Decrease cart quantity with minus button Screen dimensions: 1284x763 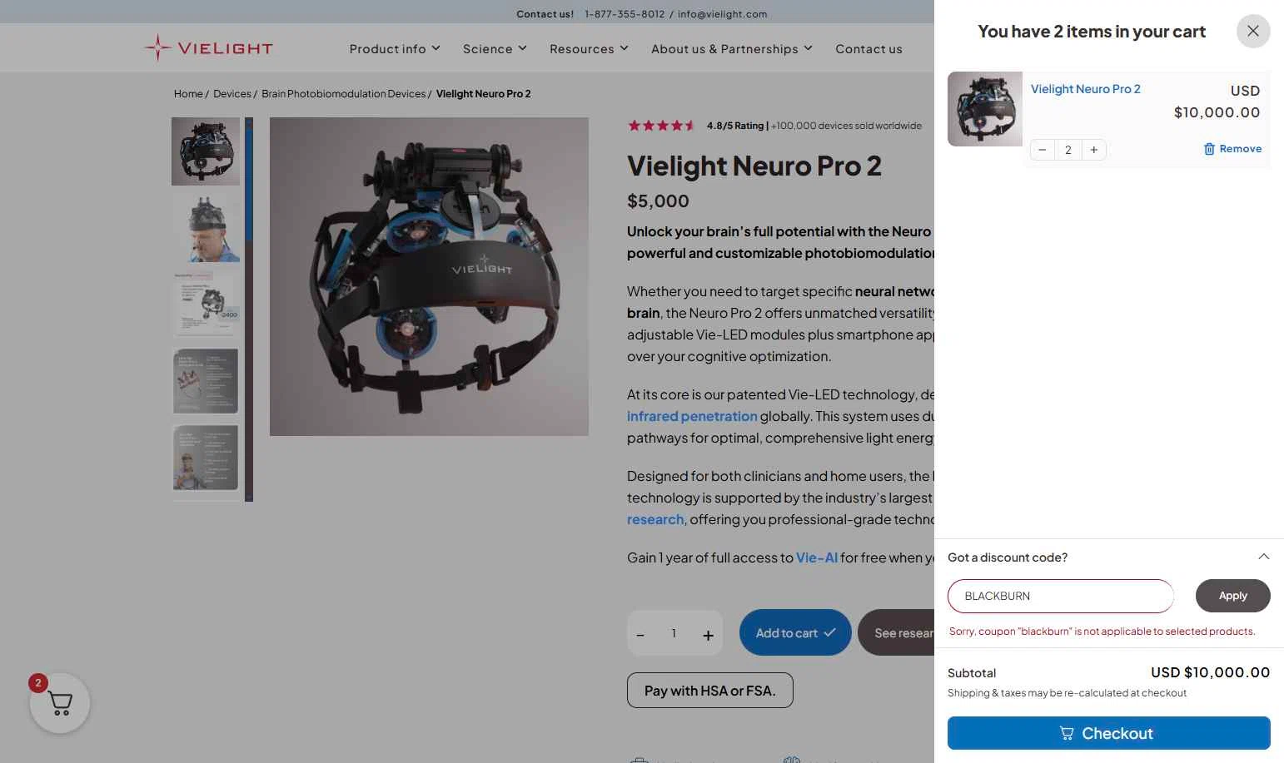pos(1043,150)
